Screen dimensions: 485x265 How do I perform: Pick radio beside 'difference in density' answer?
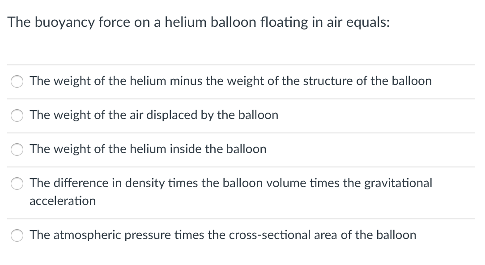17,184
